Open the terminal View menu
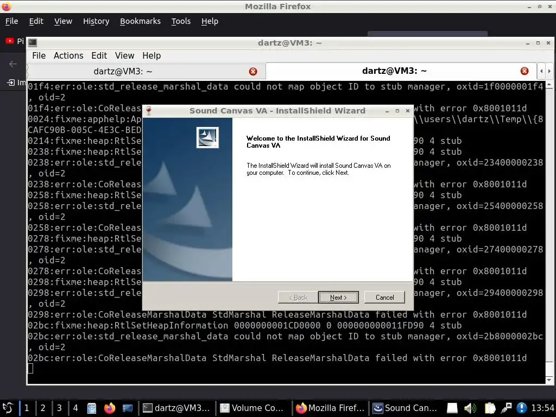 124,56
